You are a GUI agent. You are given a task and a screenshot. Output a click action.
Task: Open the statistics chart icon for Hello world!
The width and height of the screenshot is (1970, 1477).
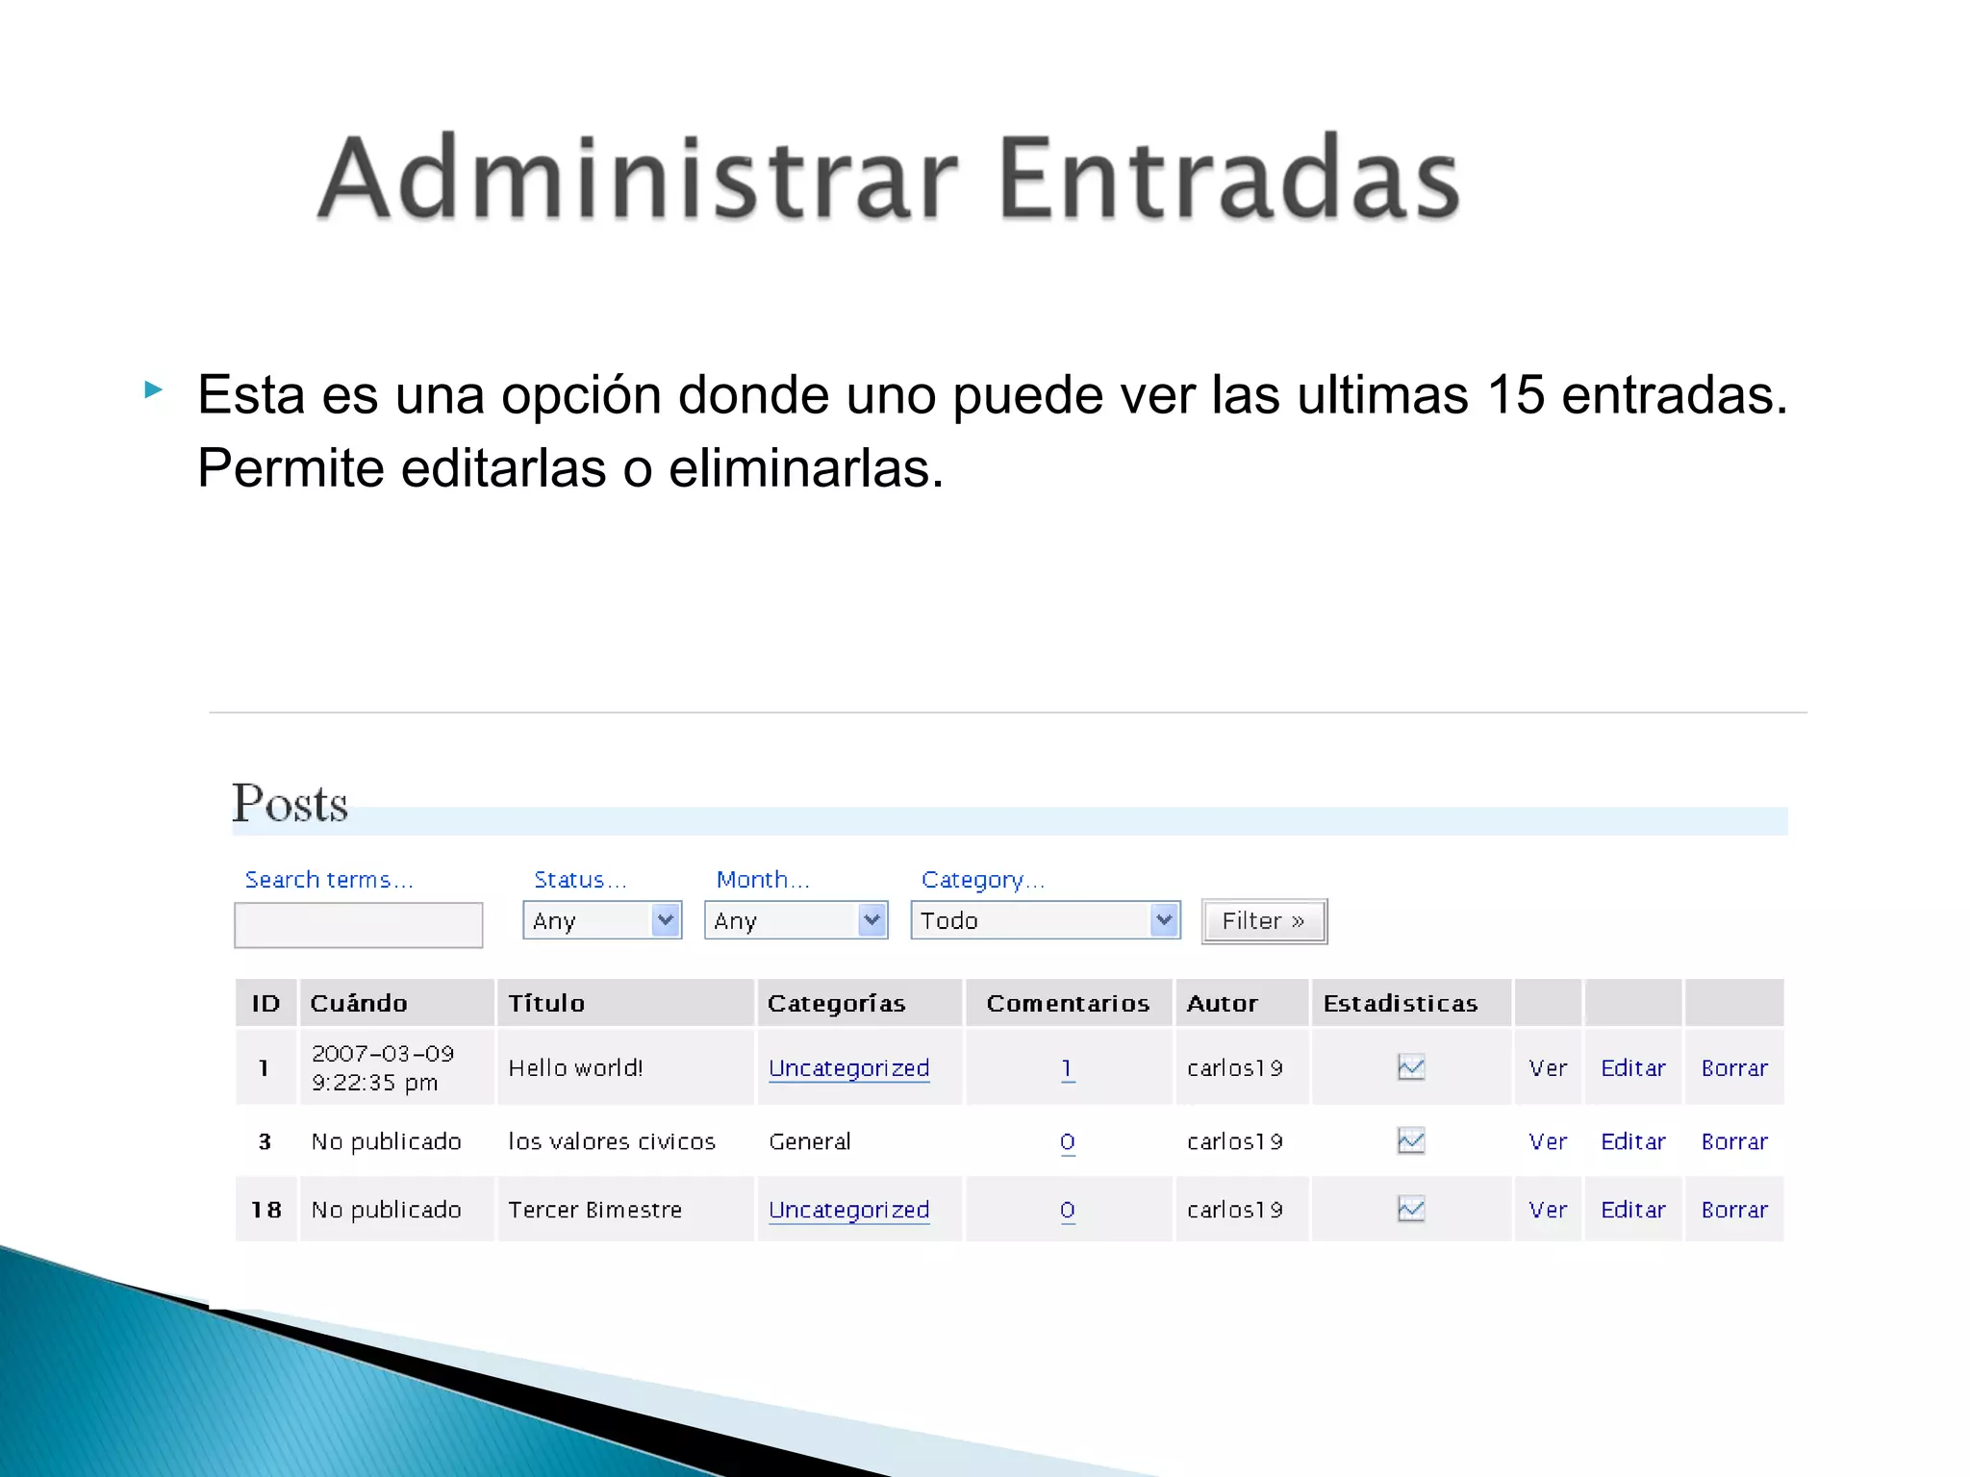[1410, 1067]
